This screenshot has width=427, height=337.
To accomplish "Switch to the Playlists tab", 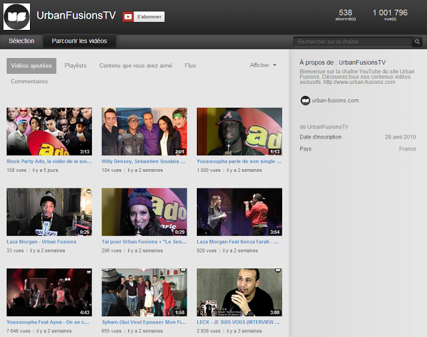I will (x=75, y=66).
